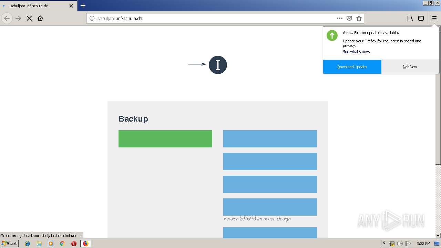
Task: Click the green update arrow icon
Action: (x=332, y=35)
